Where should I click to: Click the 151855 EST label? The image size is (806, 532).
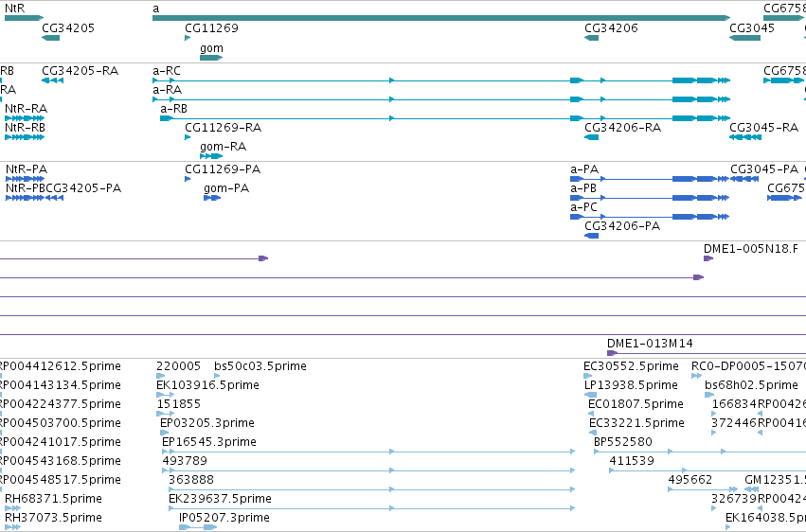point(178,403)
